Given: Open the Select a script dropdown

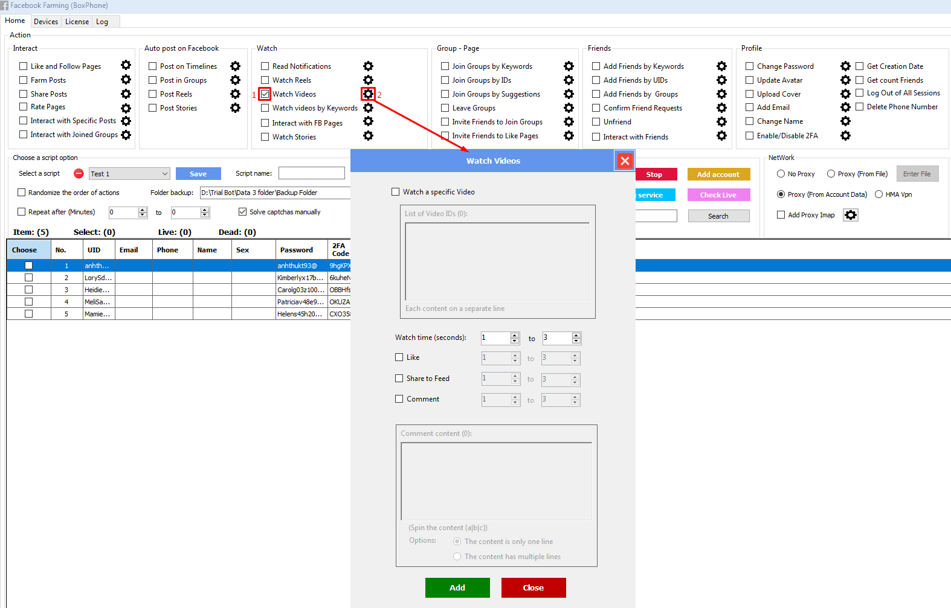Looking at the screenshot, I should (129, 174).
